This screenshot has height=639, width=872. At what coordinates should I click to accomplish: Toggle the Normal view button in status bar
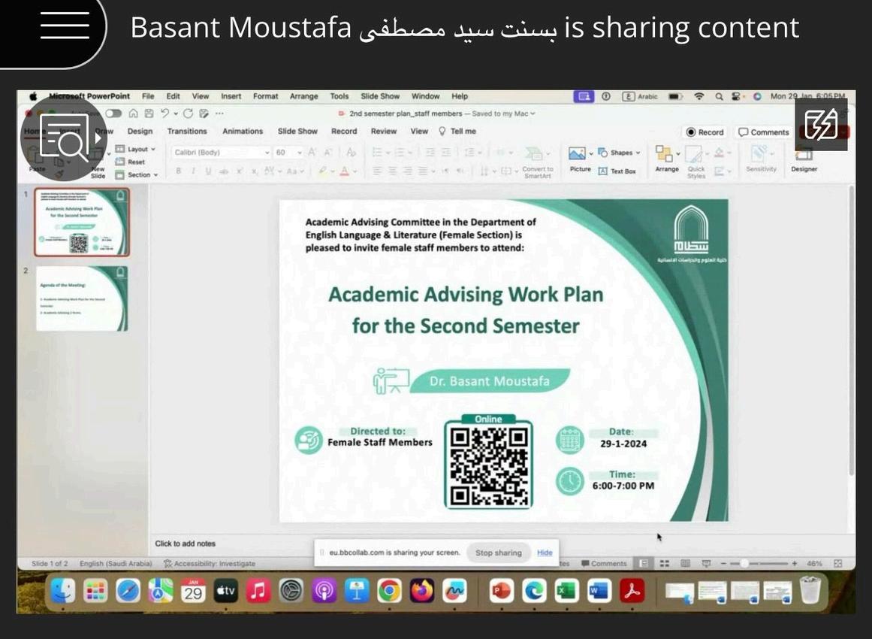[x=644, y=563]
